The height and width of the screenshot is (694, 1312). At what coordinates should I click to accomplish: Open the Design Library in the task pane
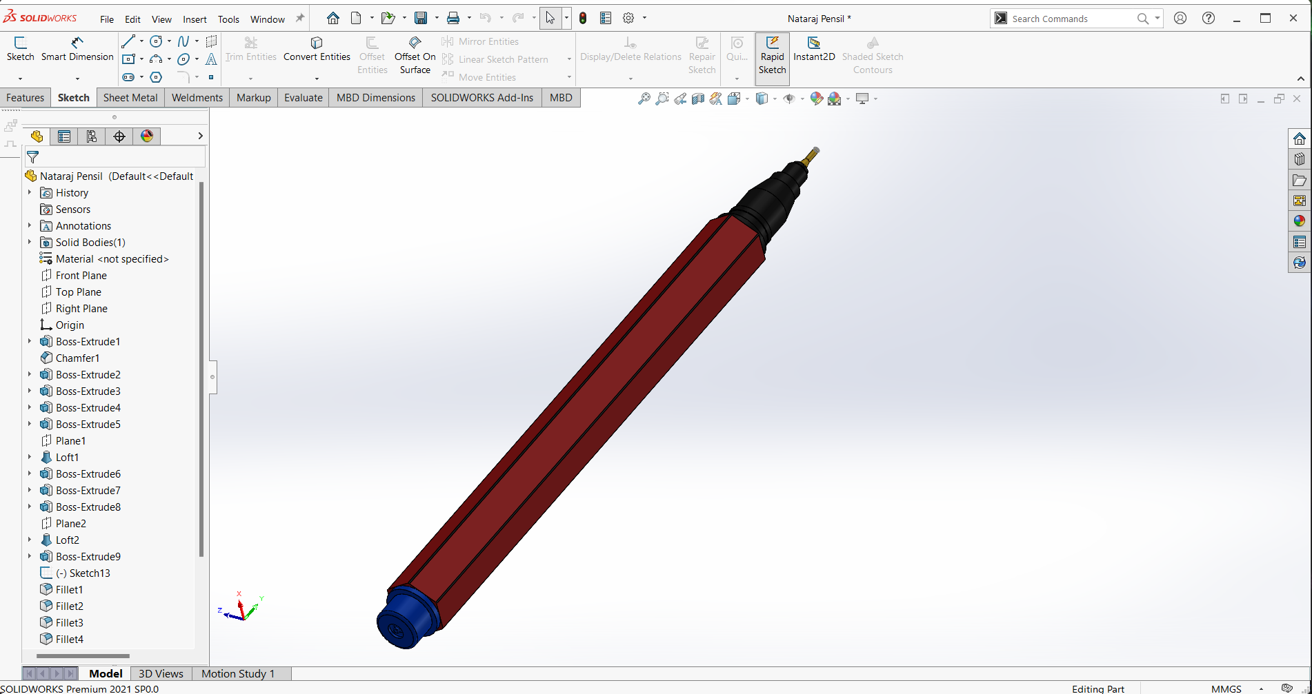1300,159
